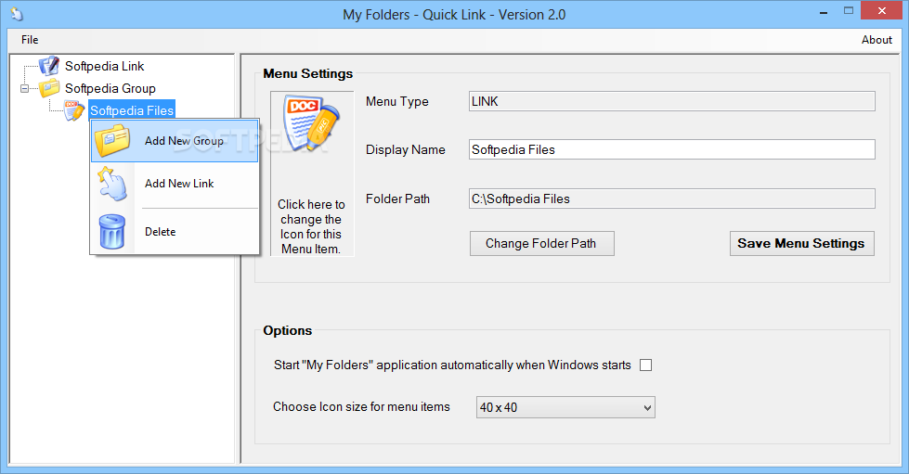Click the Folder Path field
This screenshot has height=474, width=909.
pos(672,199)
